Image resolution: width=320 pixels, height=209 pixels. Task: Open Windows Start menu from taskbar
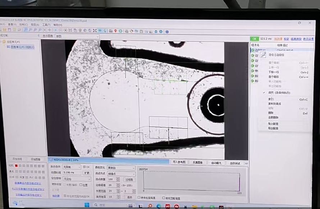pyautogui.click(x=86, y=205)
